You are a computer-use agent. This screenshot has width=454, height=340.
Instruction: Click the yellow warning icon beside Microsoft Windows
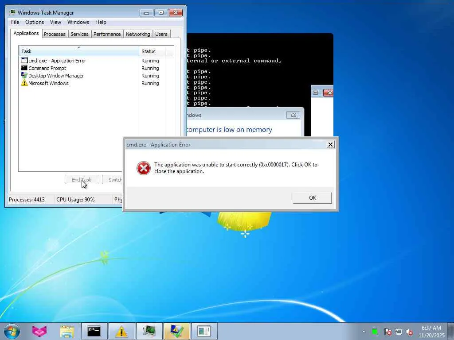[x=24, y=83]
